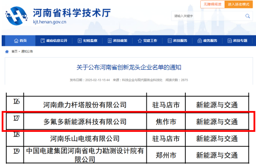Image resolution: width=256 pixels, height=164 pixels.
Task: Open the 科技政策 nav item
Action: click(x=118, y=40)
